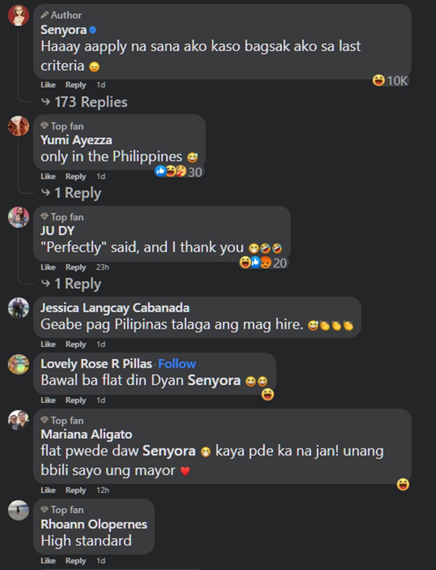The width and height of the screenshot is (436, 570).
Task: Like Senyora's author comment
Action: [48, 85]
